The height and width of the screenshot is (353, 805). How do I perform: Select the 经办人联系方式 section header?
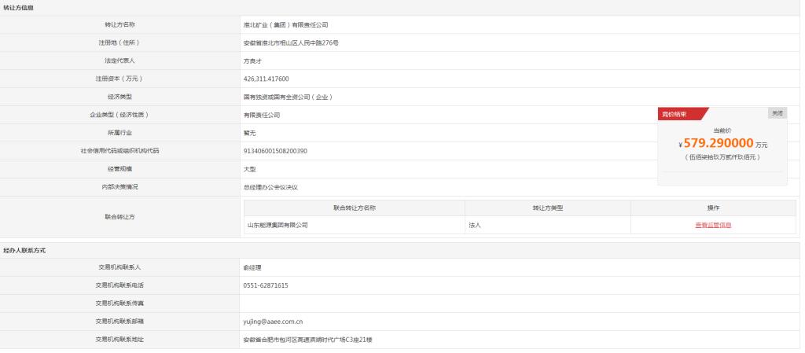24,249
